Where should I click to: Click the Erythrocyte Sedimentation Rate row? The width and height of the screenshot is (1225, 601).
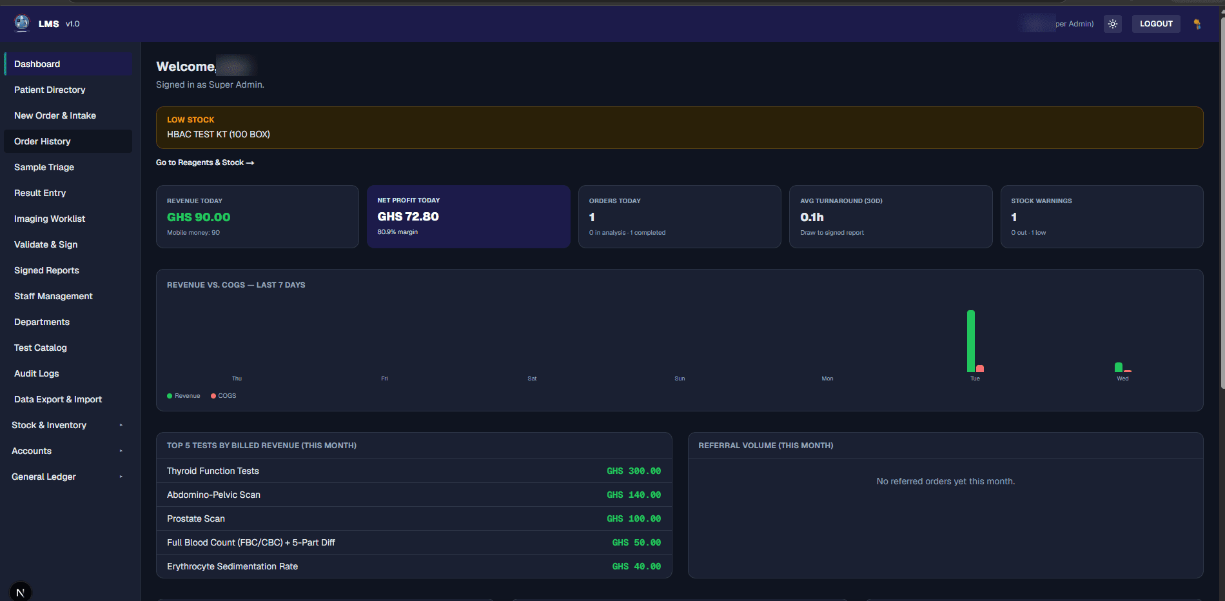click(414, 566)
